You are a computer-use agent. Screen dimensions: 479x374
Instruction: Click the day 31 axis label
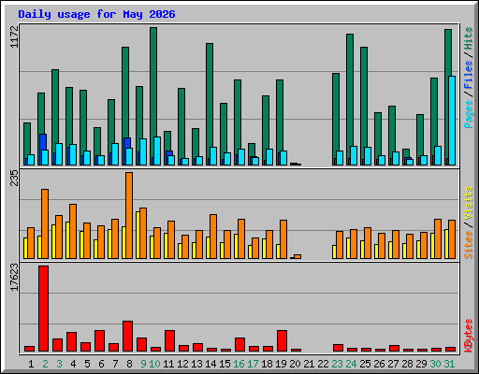(x=449, y=364)
